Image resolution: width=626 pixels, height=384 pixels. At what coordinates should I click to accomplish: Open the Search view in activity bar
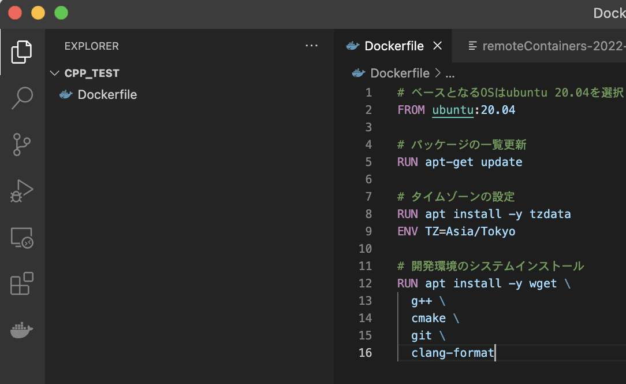coord(21,98)
